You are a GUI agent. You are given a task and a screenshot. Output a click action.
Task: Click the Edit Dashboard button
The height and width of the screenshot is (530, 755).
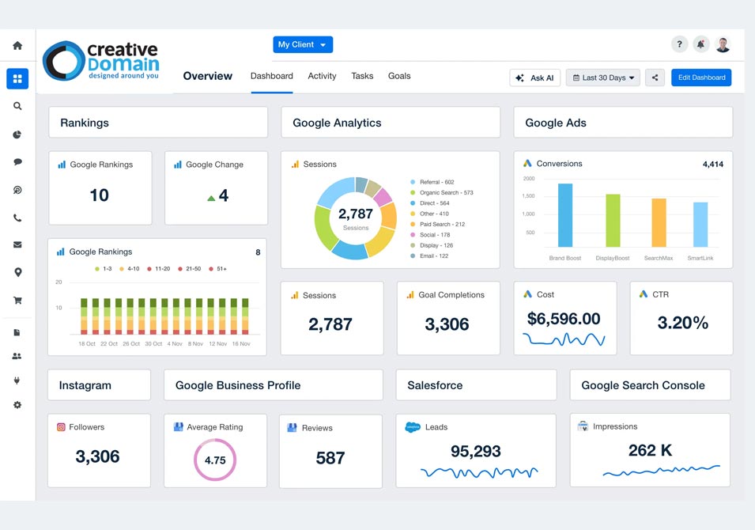tap(701, 77)
